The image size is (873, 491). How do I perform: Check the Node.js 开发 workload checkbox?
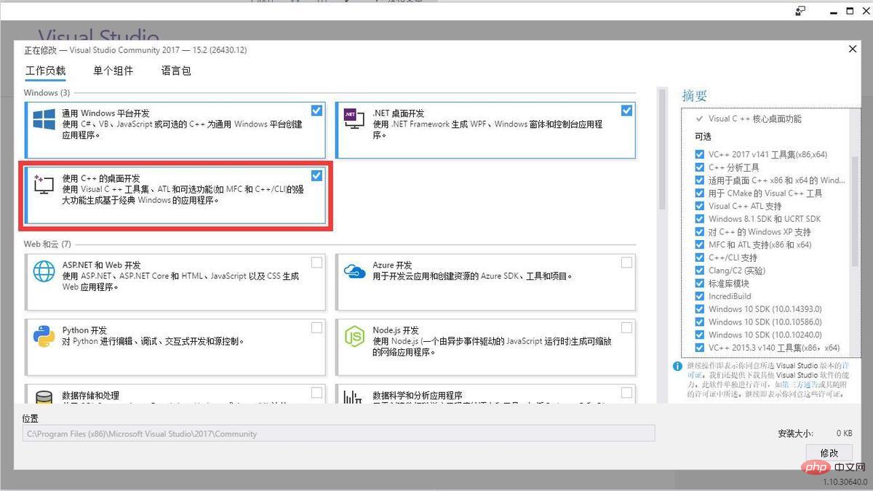[627, 328]
